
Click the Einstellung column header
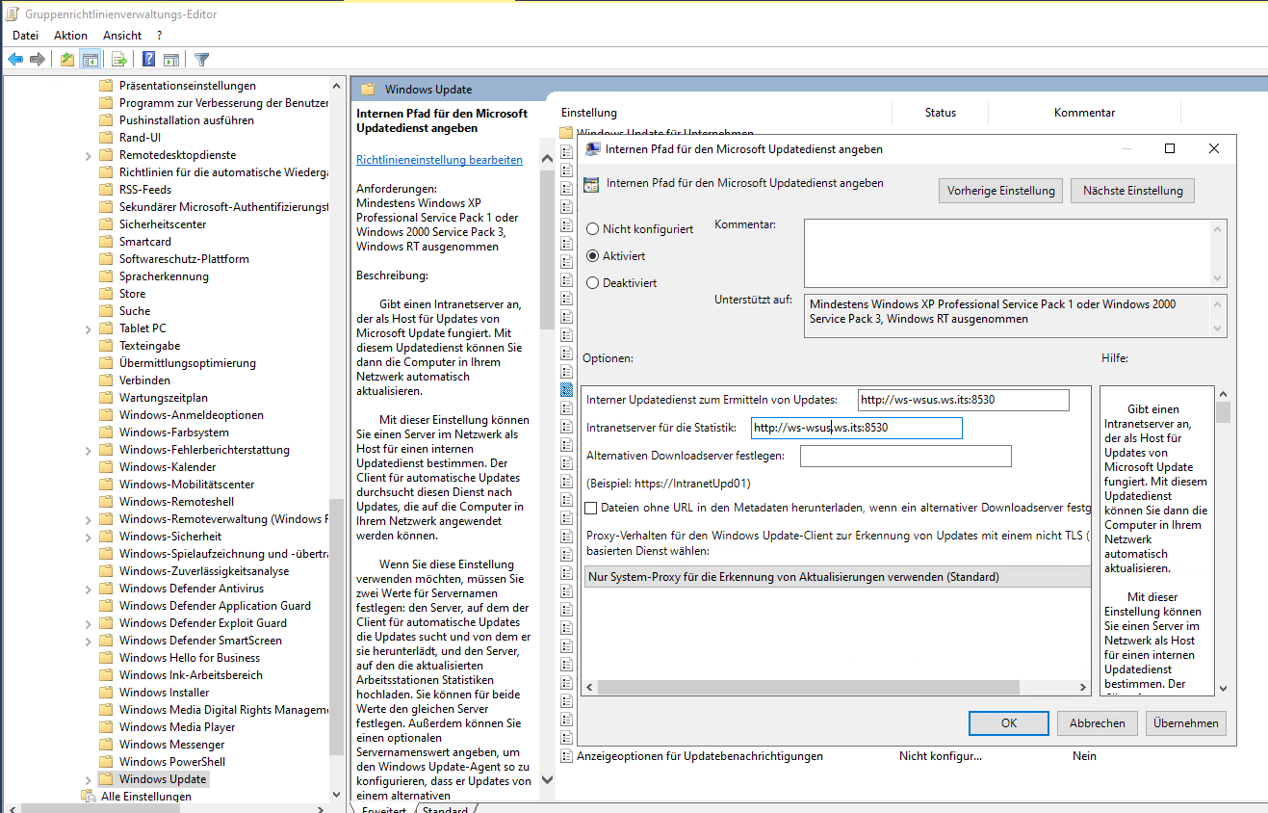[x=589, y=113]
